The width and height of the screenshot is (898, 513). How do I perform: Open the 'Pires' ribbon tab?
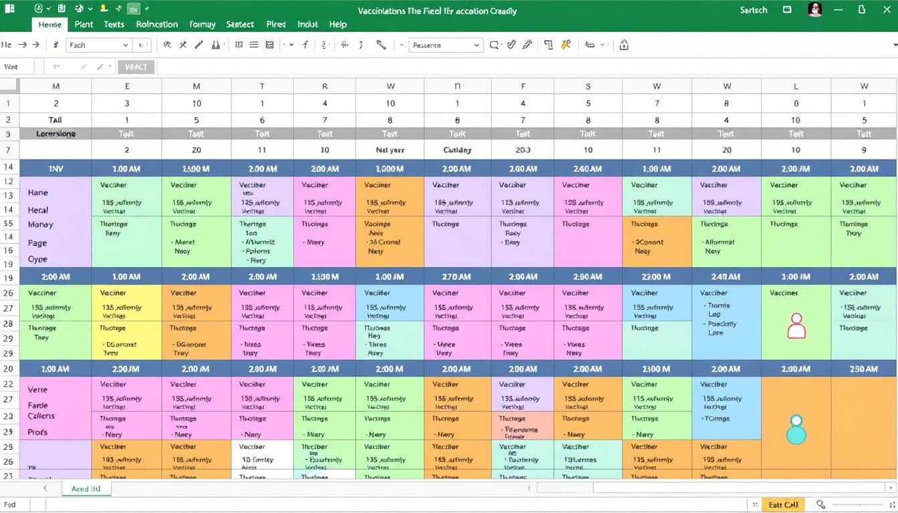[276, 24]
